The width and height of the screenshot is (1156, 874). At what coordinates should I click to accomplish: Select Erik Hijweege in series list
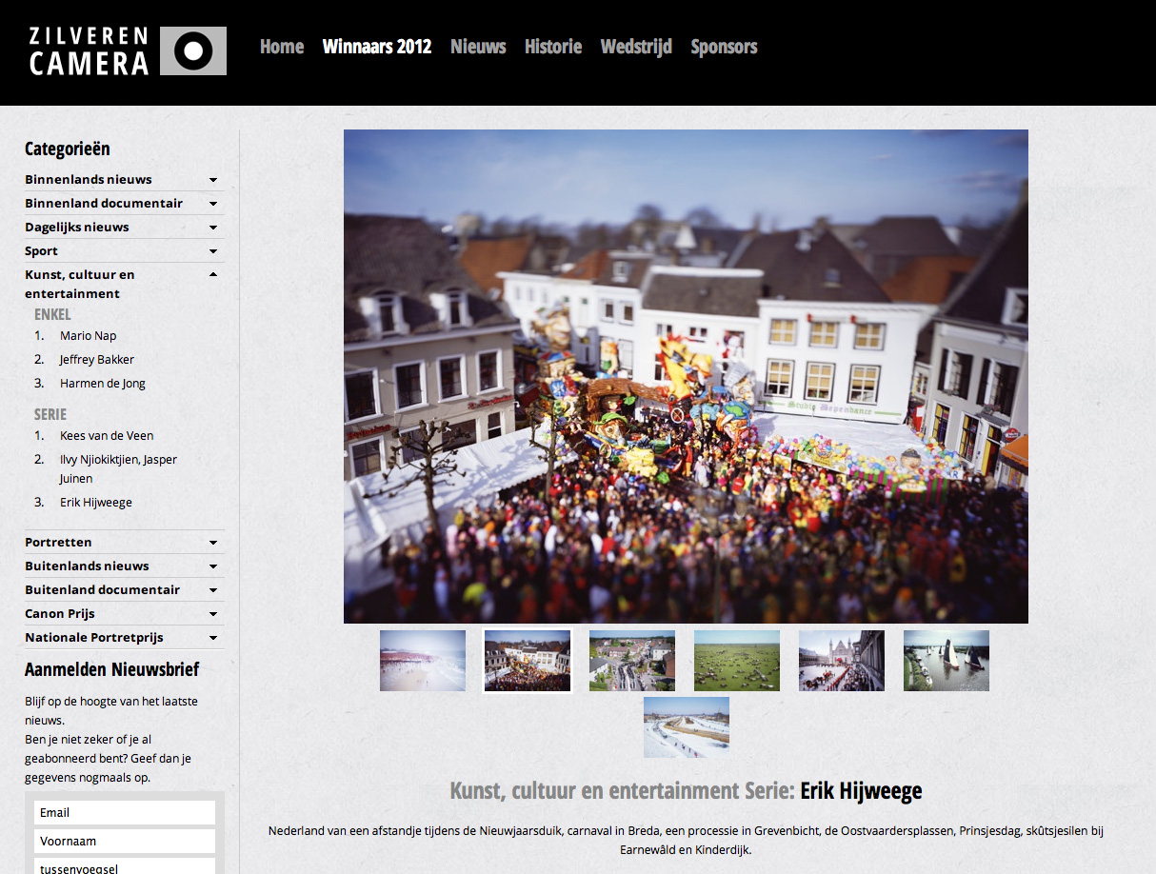click(x=95, y=503)
